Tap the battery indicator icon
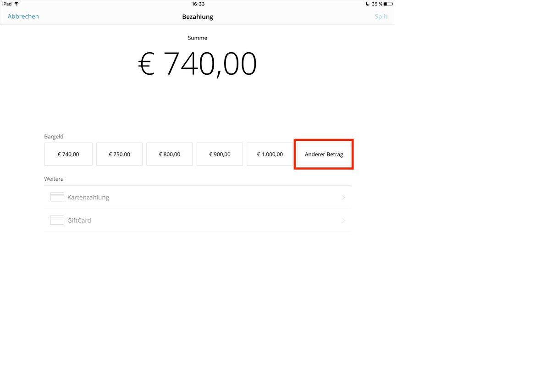The height and width of the screenshot is (381, 541). 388,4
